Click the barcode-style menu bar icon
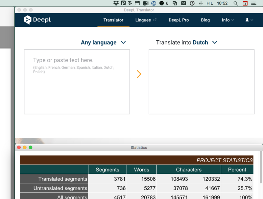This screenshot has width=263, height=199. (x=145, y=3)
